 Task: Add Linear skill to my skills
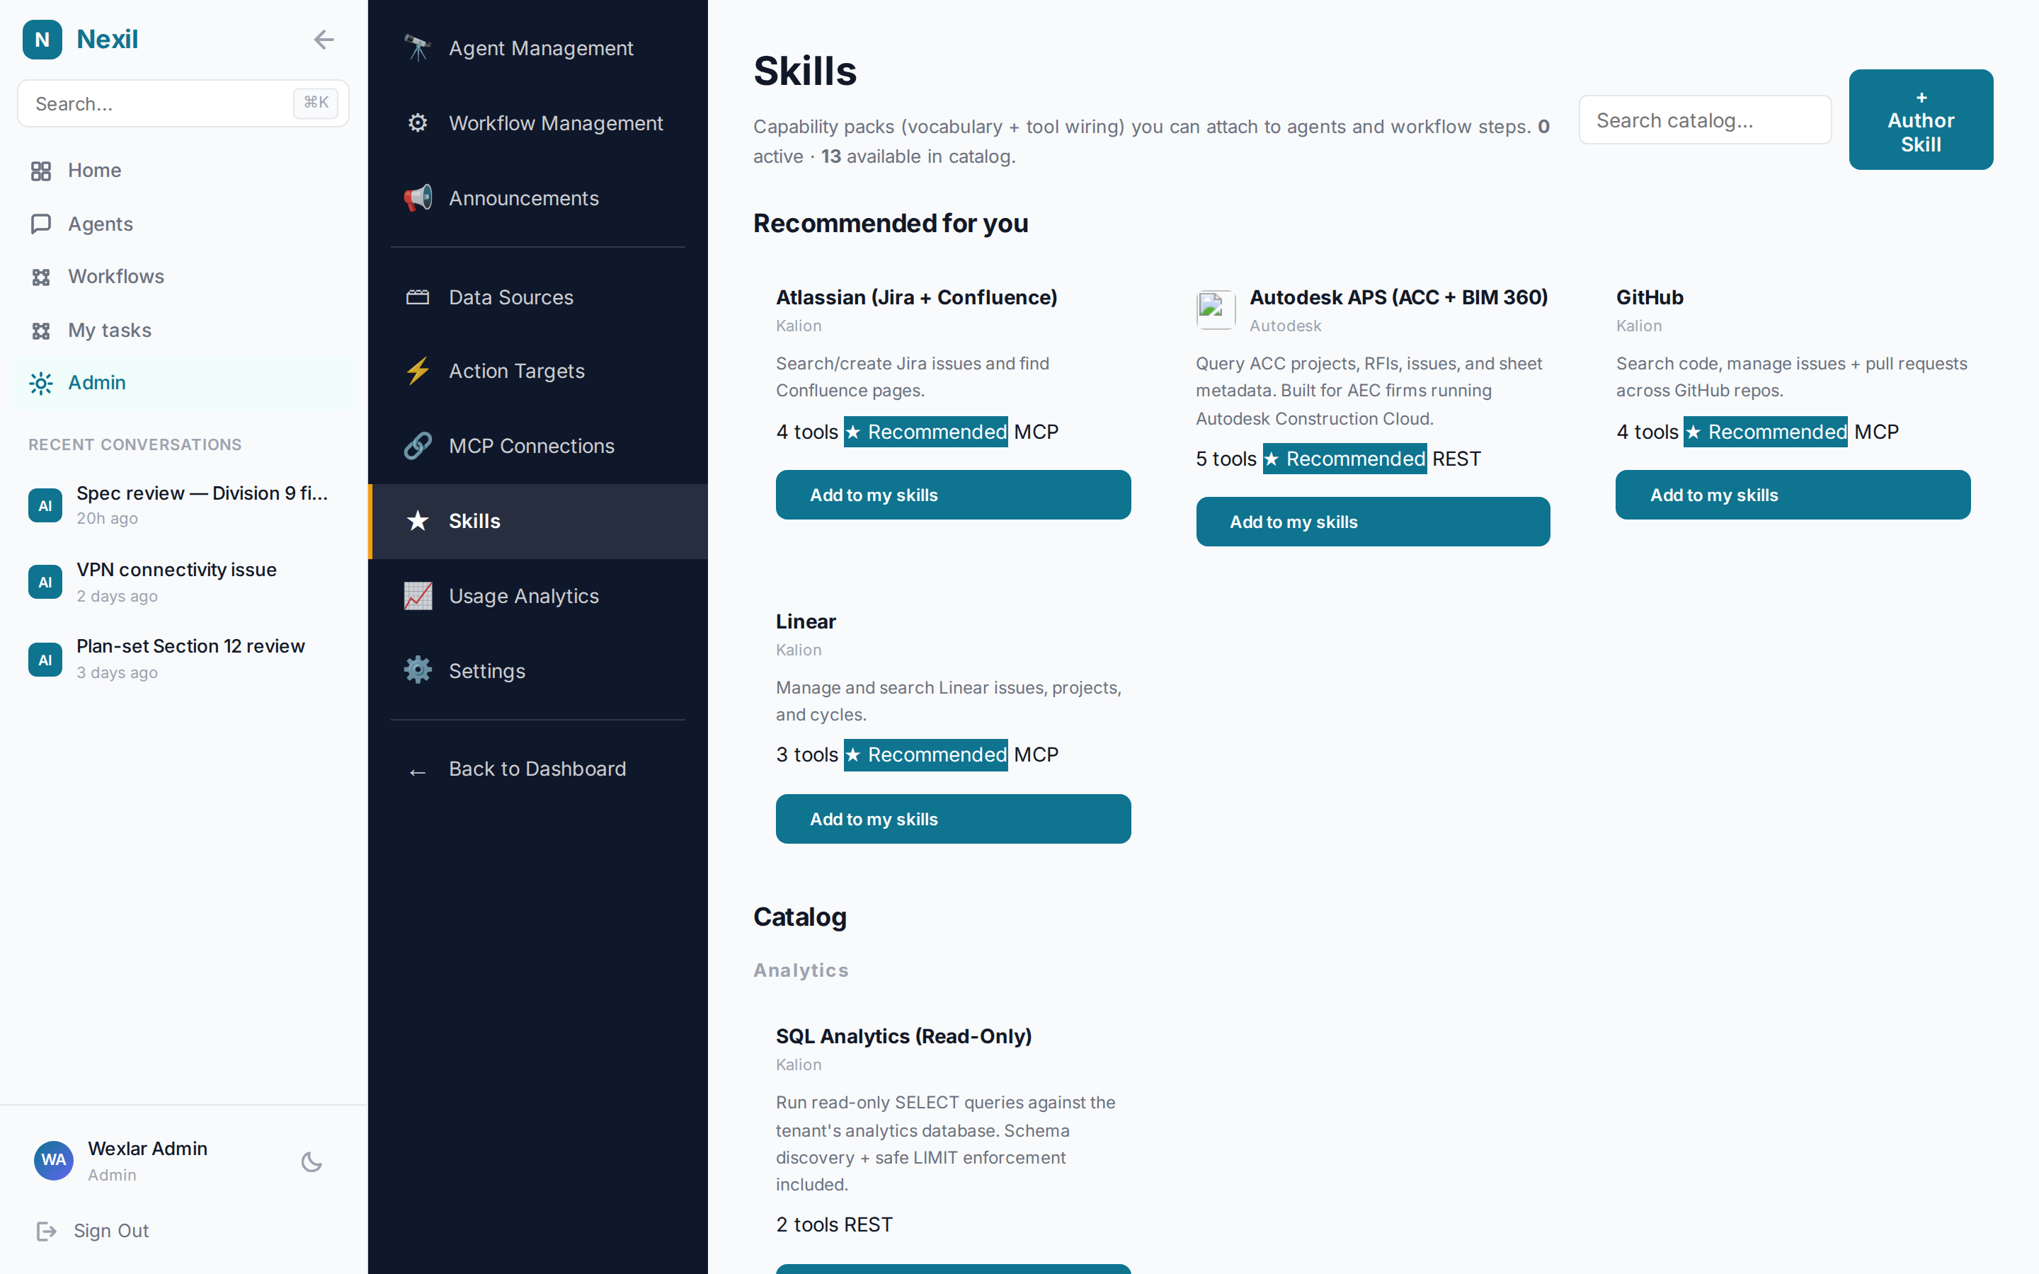(x=953, y=819)
